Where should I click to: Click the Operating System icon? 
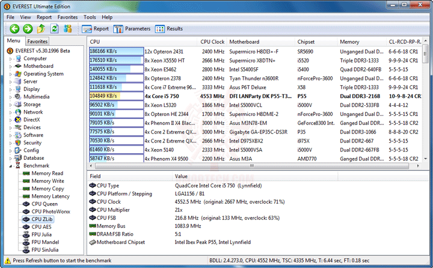[x=18, y=74]
